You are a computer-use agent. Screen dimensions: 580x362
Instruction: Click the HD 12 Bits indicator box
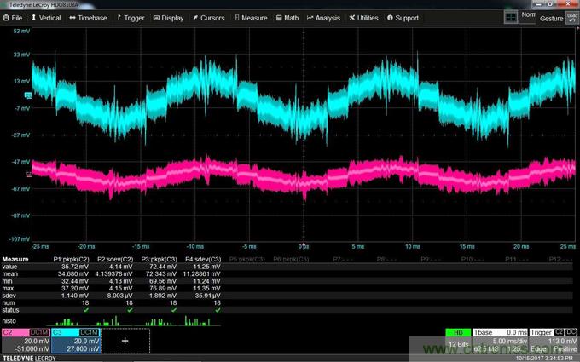point(458,339)
